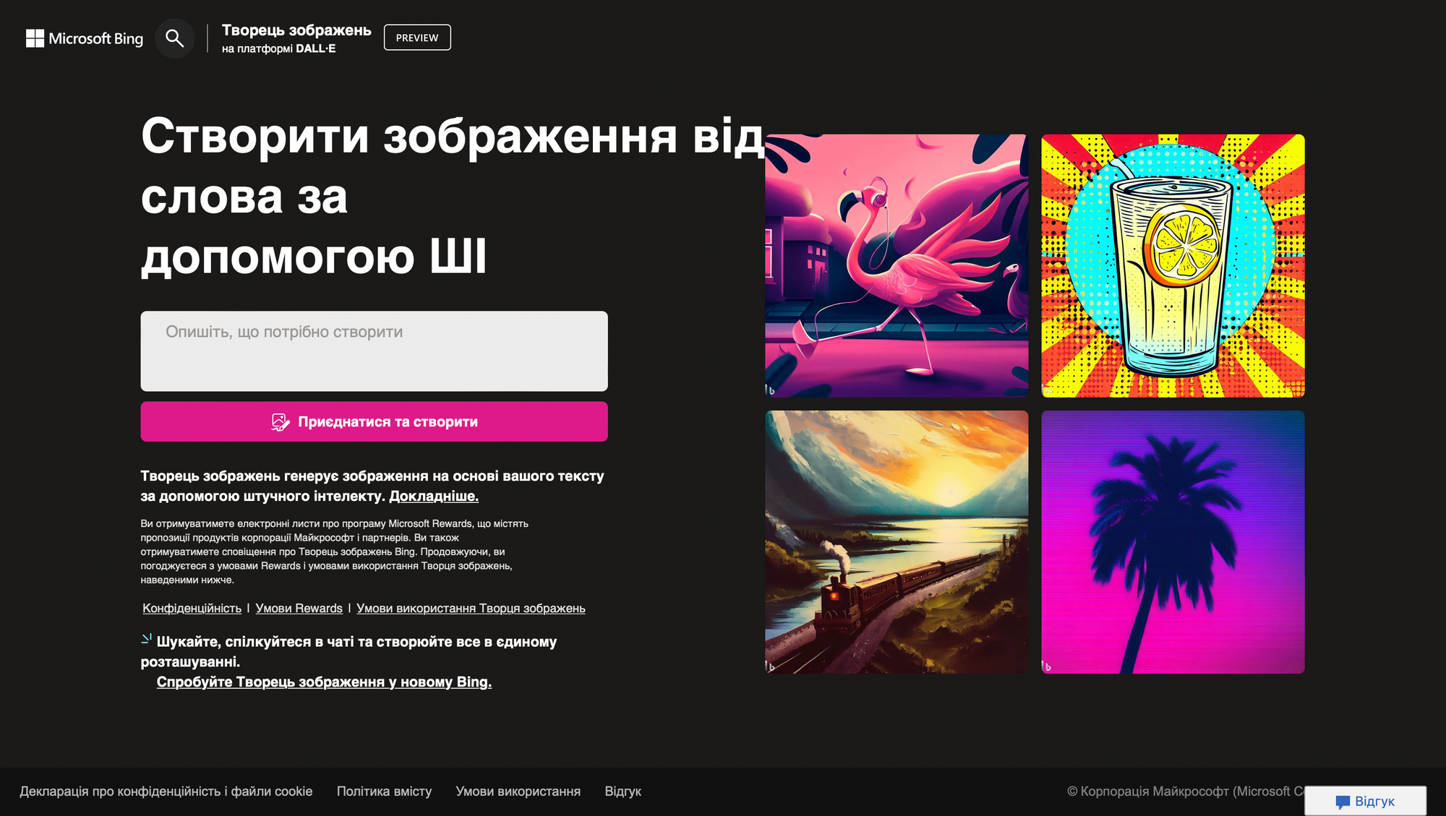Screen dimensions: 1446x816
Task: Open Спробуйте Творець зображення у новому Bing link
Action: [324, 682]
